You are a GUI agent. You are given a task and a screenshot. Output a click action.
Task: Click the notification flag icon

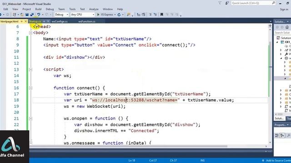pos(220,3)
